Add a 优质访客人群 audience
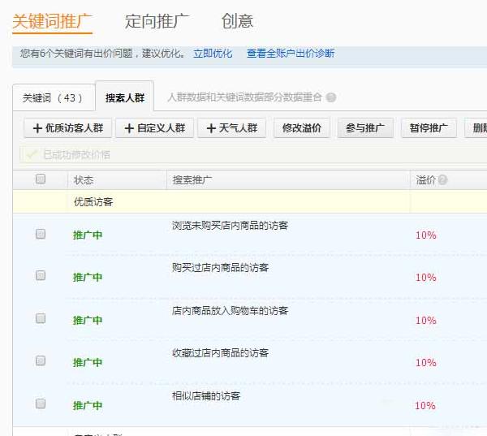 [68, 127]
